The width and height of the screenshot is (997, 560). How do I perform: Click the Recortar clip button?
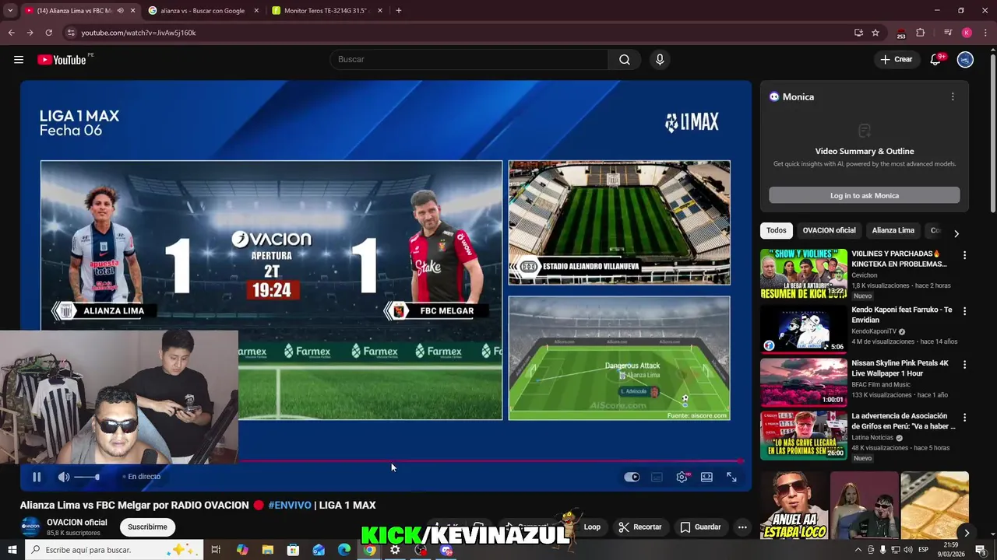click(640, 527)
